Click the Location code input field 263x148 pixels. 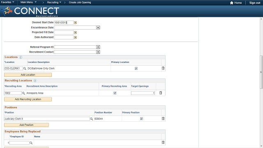[x=14, y=69]
